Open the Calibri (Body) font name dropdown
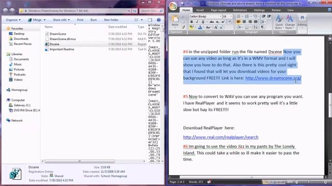The height and width of the screenshot is (186, 332). (220, 17)
